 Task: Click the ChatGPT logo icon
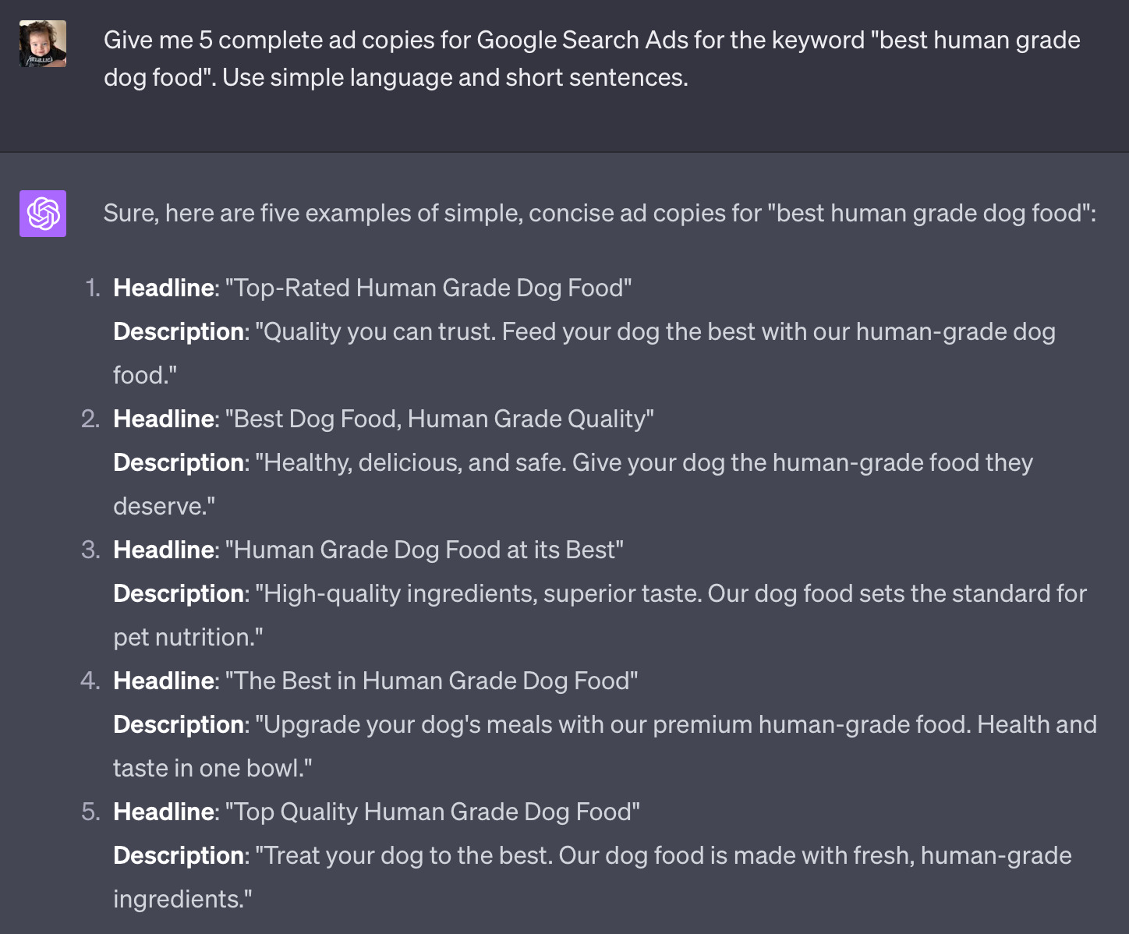tap(43, 214)
